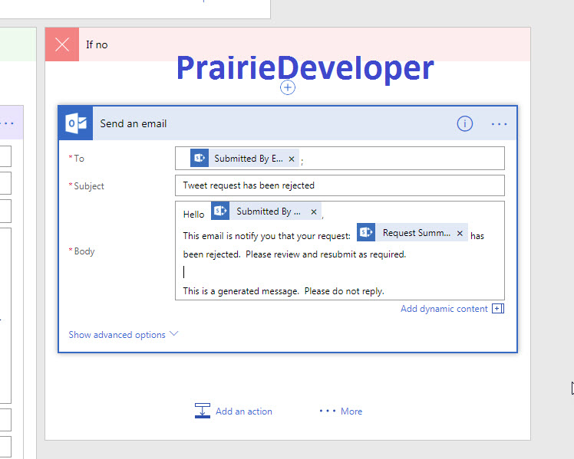Click SharePoint icon of the Submitted By token in Body

point(220,211)
